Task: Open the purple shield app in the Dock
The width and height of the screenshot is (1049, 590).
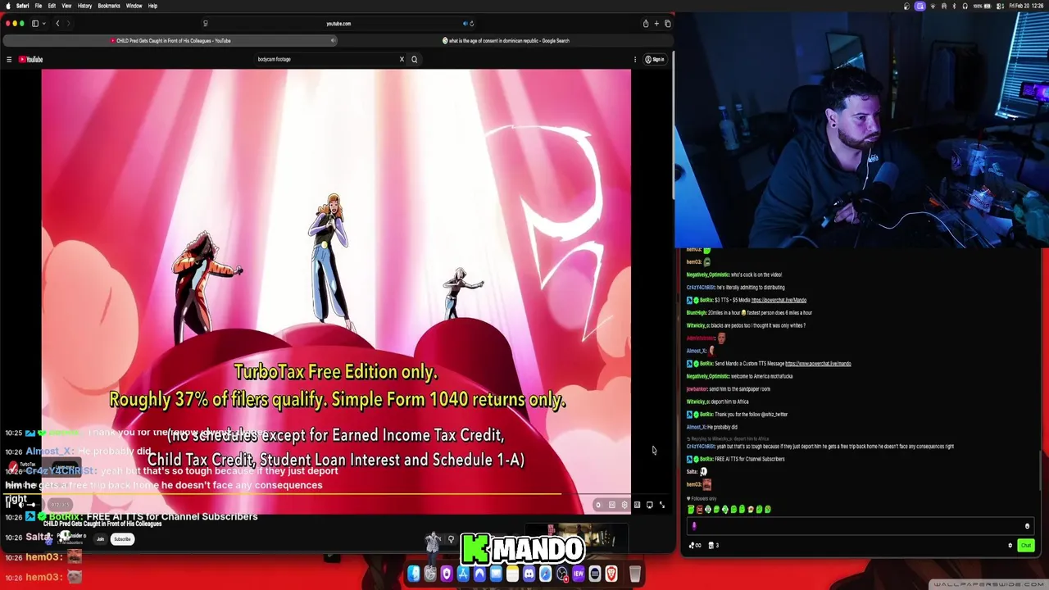Action: [x=447, y=574]
